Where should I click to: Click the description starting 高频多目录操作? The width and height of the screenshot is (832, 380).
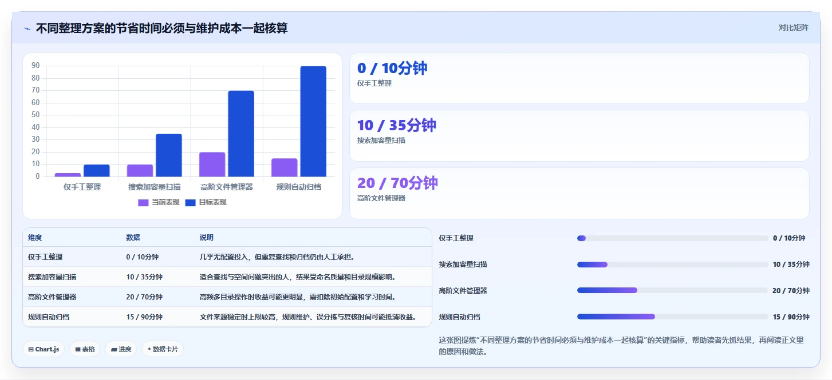(298, 297)
